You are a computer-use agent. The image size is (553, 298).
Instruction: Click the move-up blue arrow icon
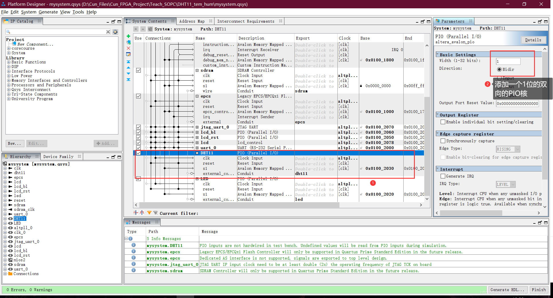pyautogui.click(x=128, y=68)
